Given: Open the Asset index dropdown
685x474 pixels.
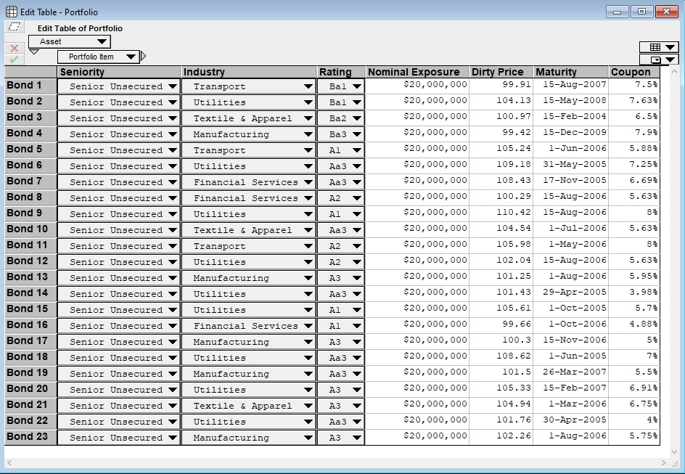Looking at the screenshot, I should tap(70, 42).
